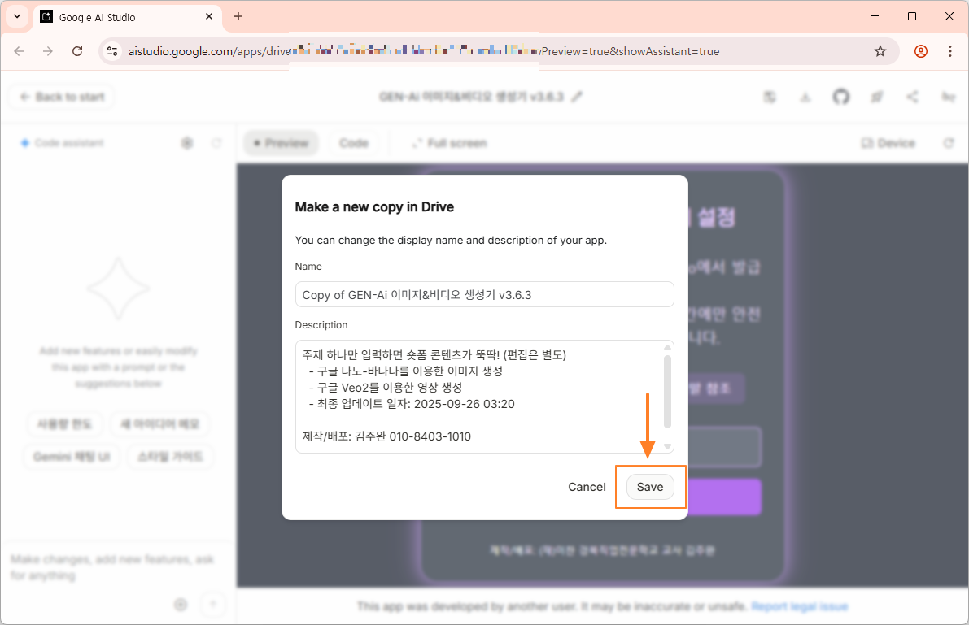The width and height of the screenshot is (969, 625).
Task: Click the text '구글 Veo2를 이용한 영상 생성'
Action: click(390, 387)
